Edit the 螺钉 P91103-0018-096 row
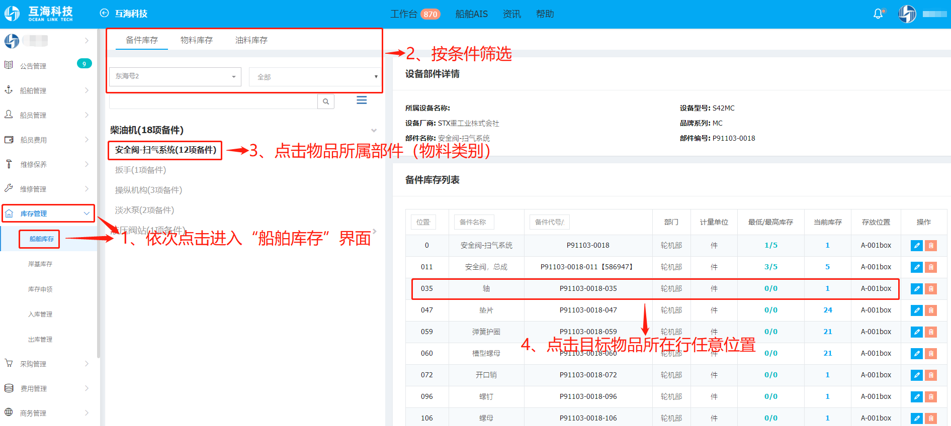 click(917, 397)
